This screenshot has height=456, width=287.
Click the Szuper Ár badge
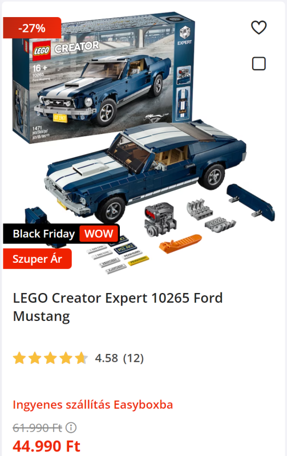(37, 259)
